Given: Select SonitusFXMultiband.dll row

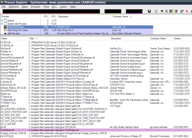Looking at the screenshot, I should pyautogui.click(x=96, y=70).
